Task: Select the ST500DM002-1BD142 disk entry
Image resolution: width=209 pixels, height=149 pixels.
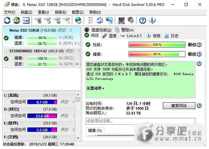Action: click(42, 58)
